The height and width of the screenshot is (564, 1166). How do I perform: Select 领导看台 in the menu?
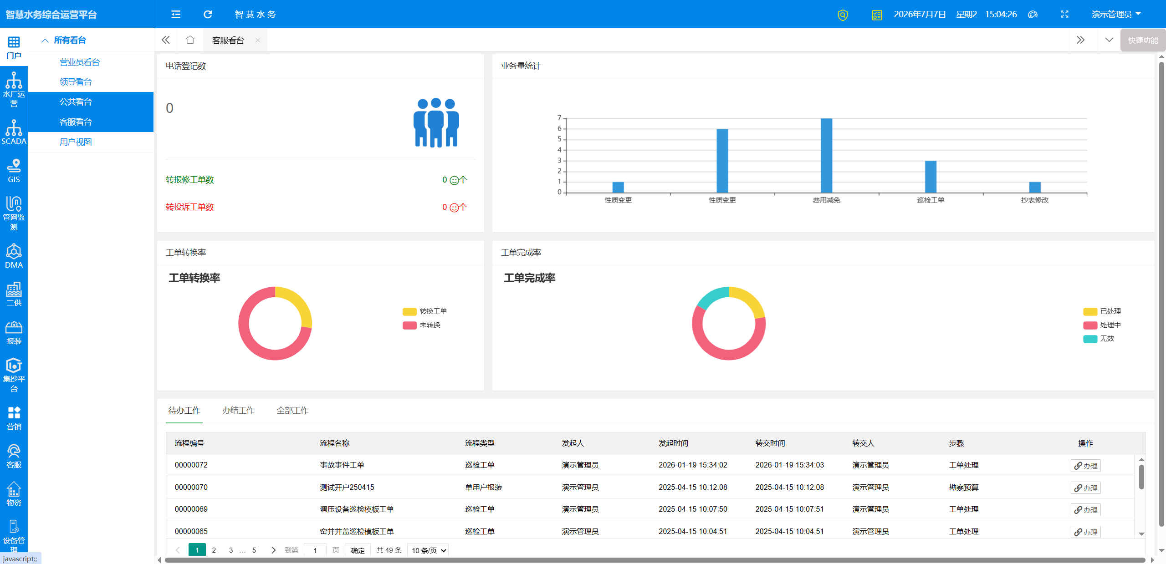pyautogui.click(x=76, y=82)
